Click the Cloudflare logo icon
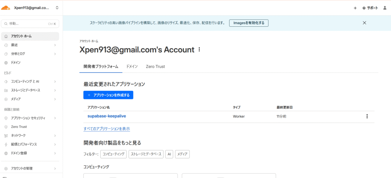The width and height of the screenshot is (391, 178). tap(5, 8)
